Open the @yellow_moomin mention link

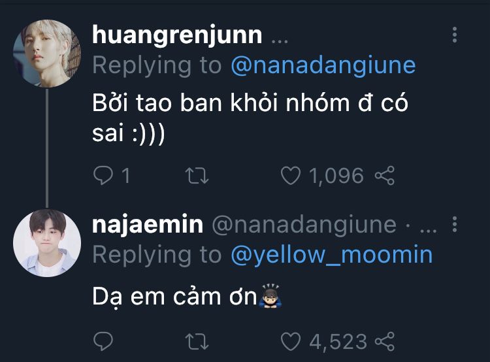tap(331, 254)
